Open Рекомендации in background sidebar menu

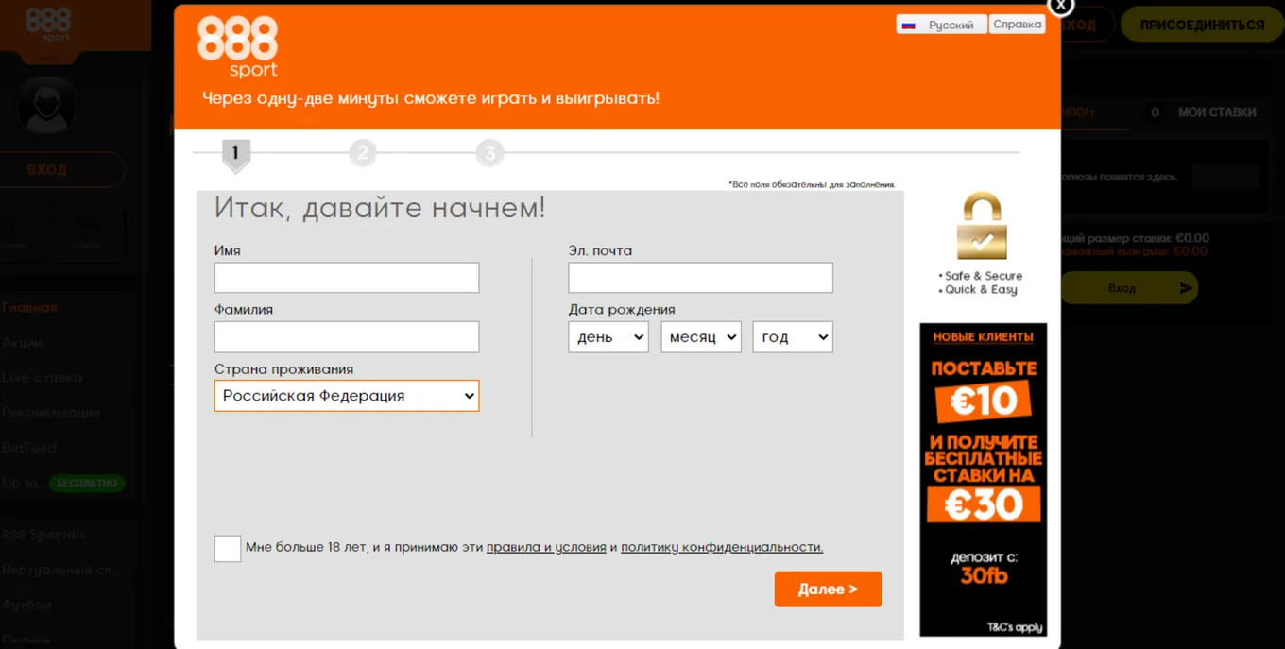point(51,413)
